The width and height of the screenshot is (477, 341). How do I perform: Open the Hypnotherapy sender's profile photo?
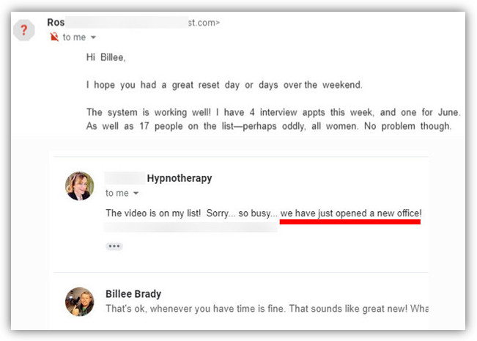[80, 186]
